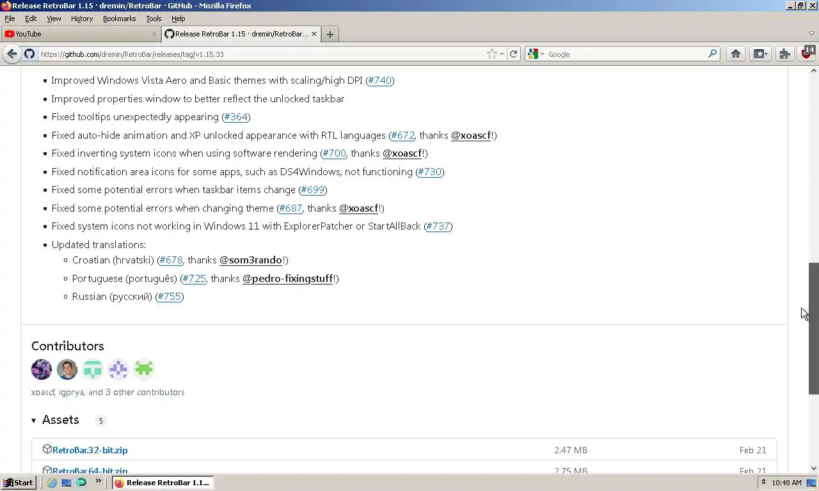Open issue link #364

pyautogui.click(x=236, y=117)
